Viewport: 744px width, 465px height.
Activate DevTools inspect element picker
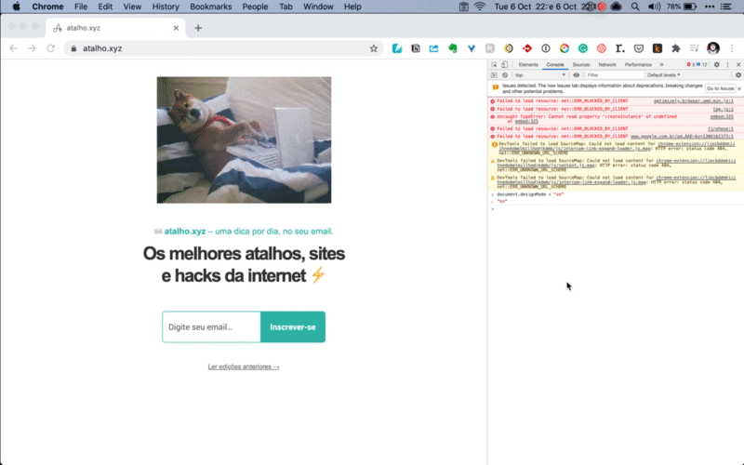click(494, 64)
